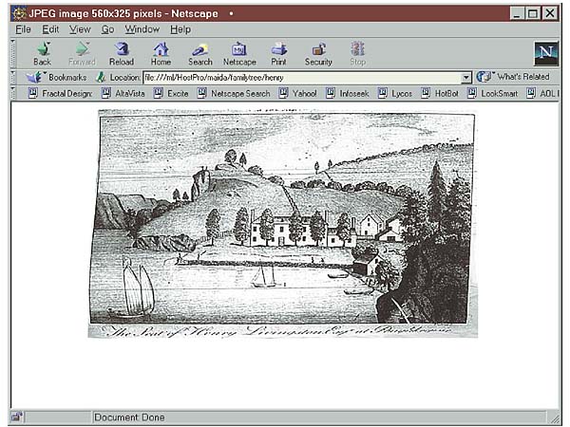Viewport: 570px width, 427px height.
Task: Open the View menu
Action: point(80,29)
